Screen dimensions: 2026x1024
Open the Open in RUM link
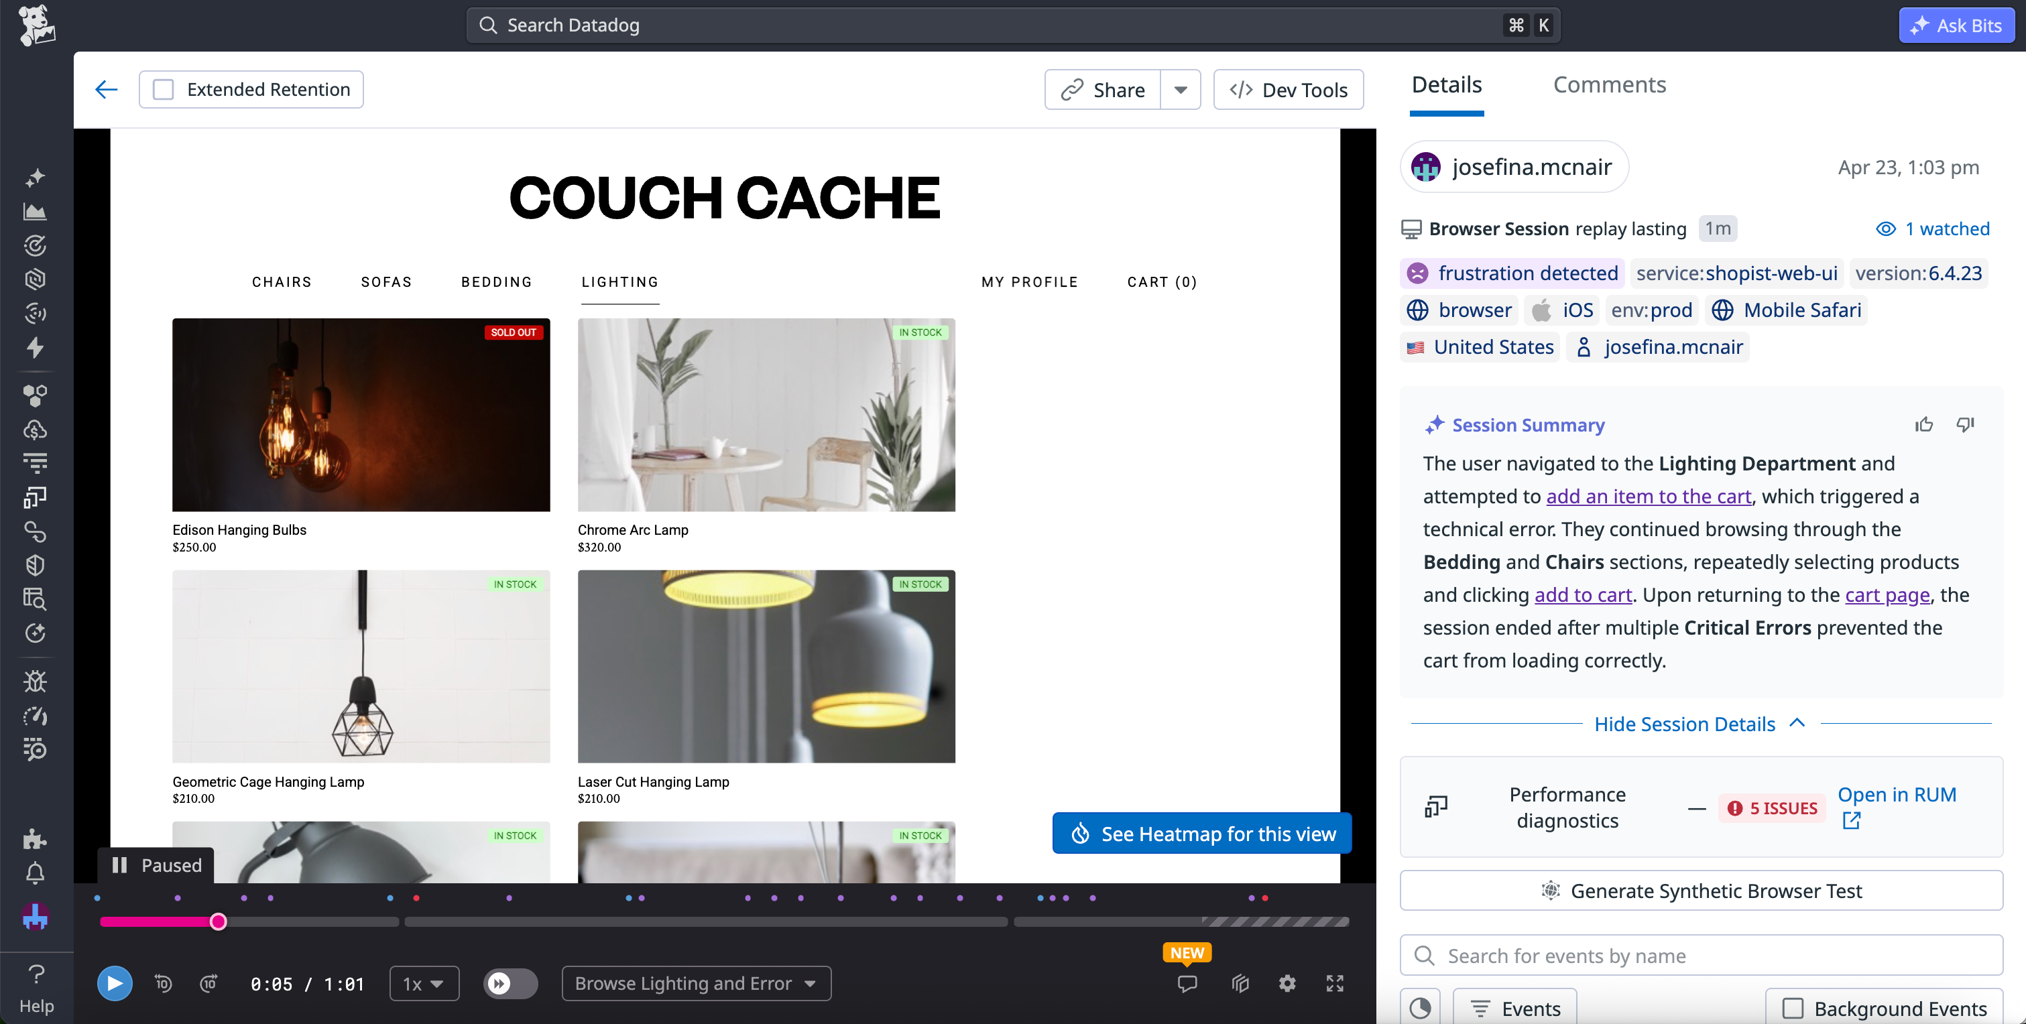click(1896, 807)
